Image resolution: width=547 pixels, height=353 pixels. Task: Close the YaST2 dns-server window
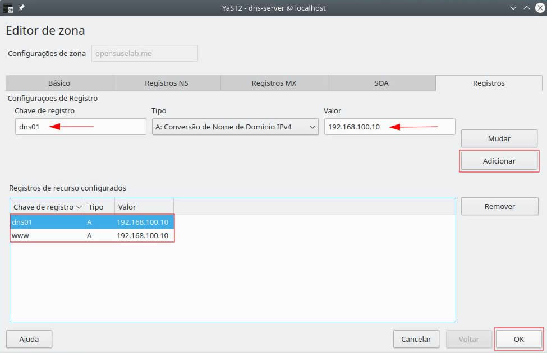click(539, 8)
